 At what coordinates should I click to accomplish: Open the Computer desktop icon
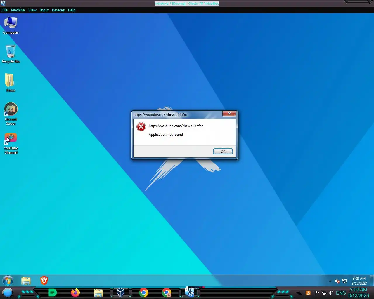[11, 25]
